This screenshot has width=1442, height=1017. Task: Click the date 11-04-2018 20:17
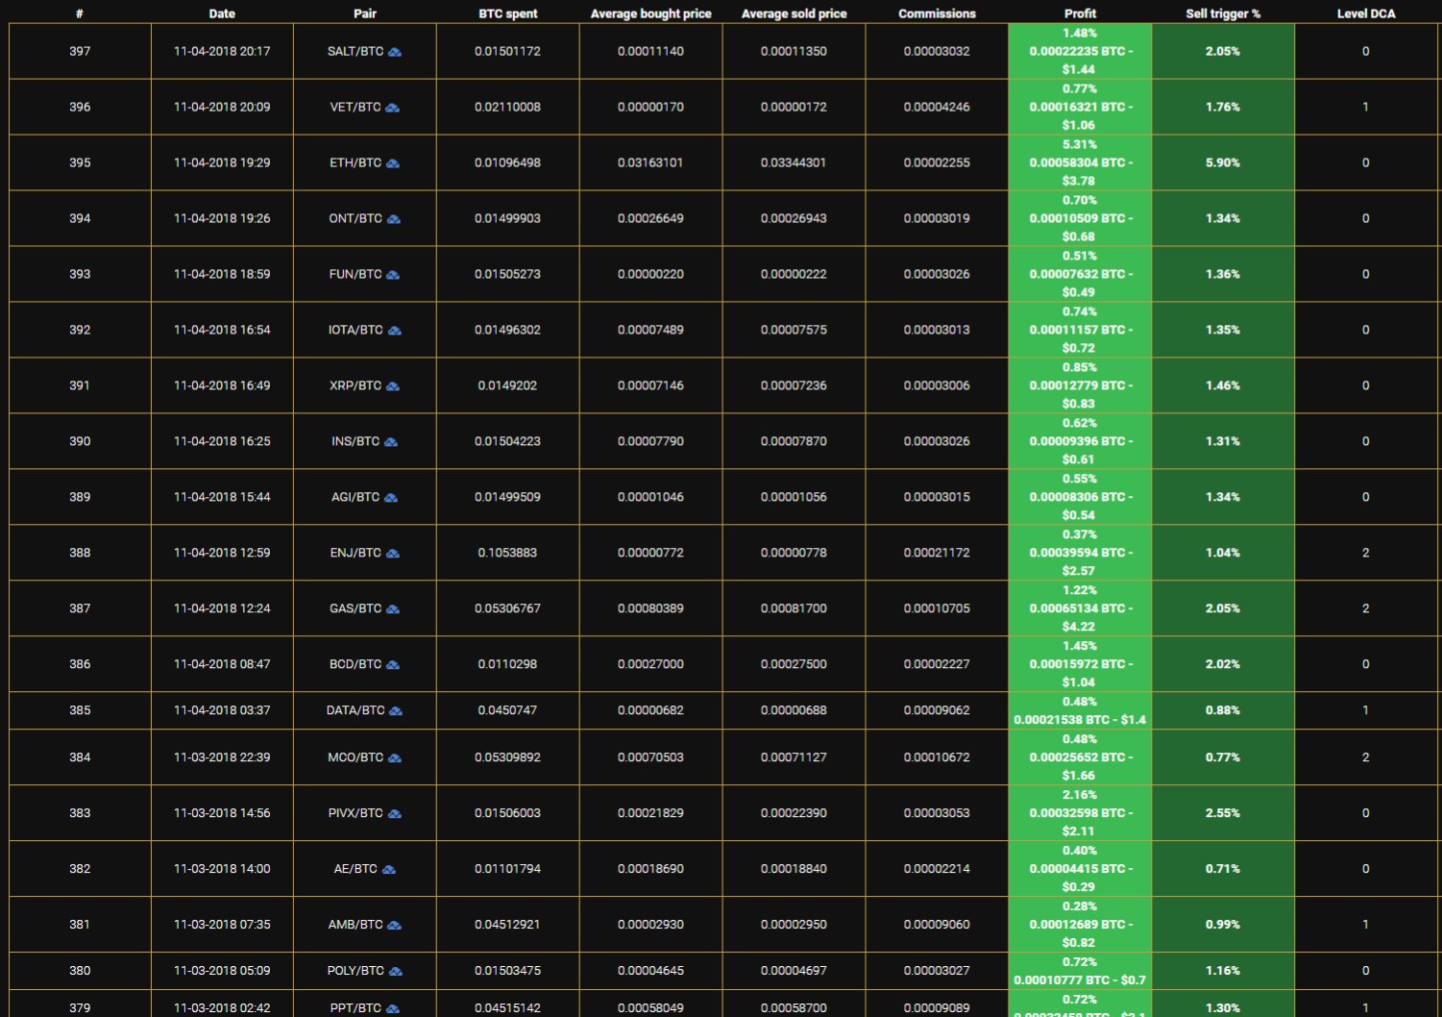222,51
